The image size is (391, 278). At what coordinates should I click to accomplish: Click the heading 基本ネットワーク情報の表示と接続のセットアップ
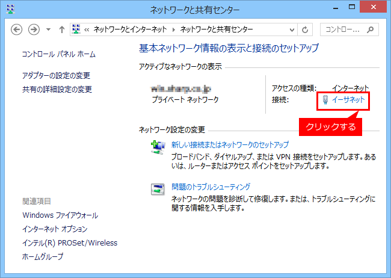pos(229,48)
